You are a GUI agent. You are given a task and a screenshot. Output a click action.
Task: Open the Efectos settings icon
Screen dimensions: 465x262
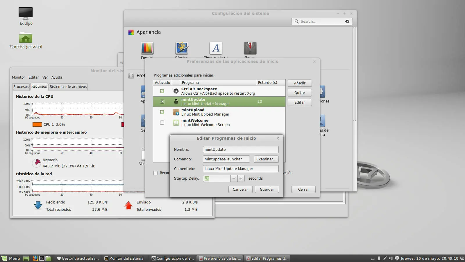[182, 48]
